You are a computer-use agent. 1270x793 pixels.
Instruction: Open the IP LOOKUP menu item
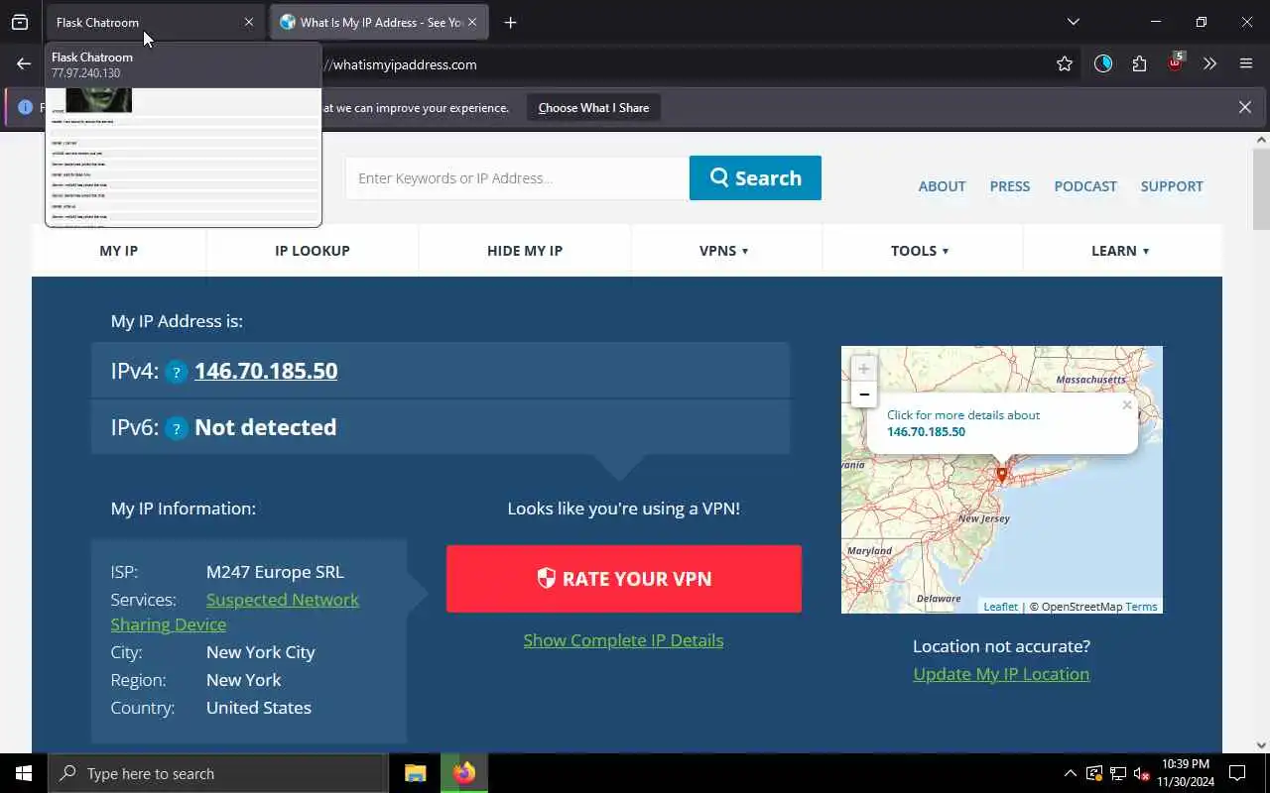pyautogui.click(x=313, y=251)
